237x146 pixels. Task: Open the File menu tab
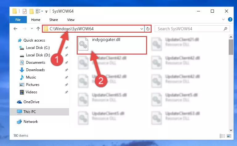coord(18,20)
